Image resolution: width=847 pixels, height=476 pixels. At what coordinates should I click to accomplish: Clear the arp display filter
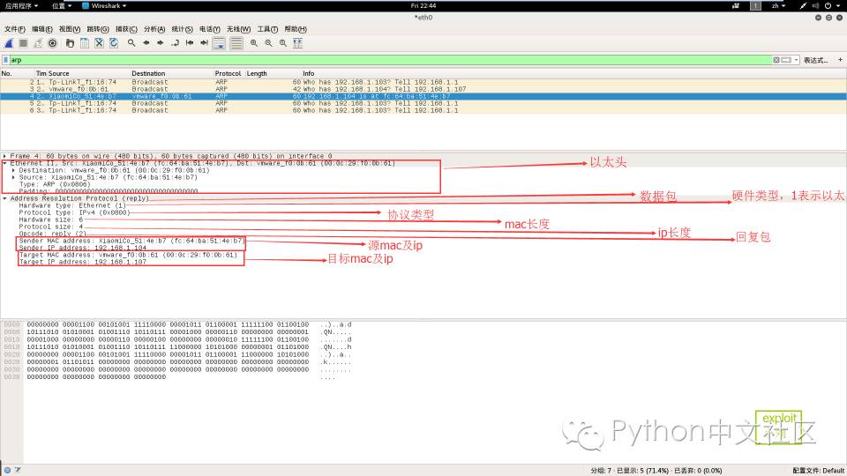coord(776,60)
